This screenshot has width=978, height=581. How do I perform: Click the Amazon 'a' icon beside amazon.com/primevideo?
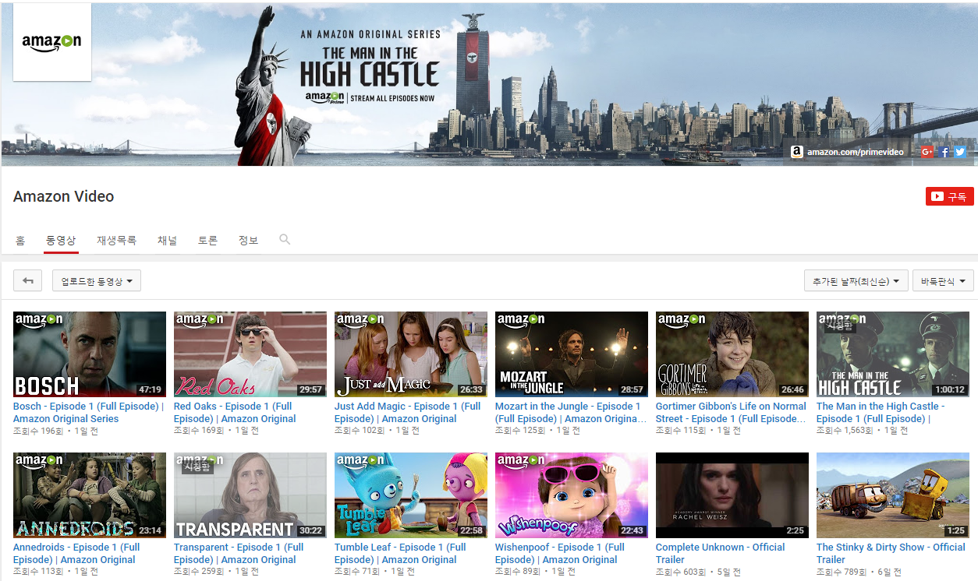tap(796, 152)
